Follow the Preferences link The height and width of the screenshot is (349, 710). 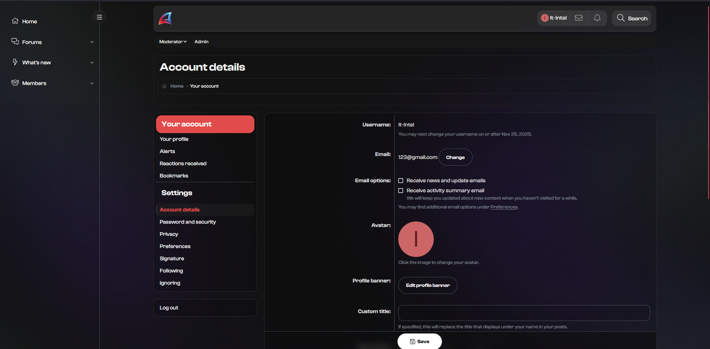coord(504,207)
